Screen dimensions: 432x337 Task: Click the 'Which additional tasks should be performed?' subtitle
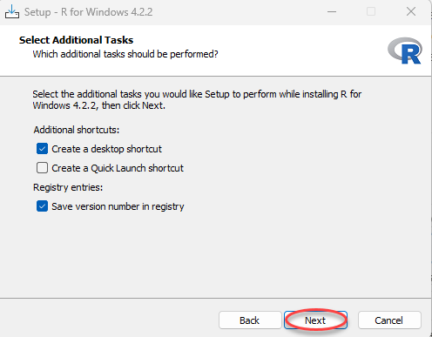tap(125, 54)
